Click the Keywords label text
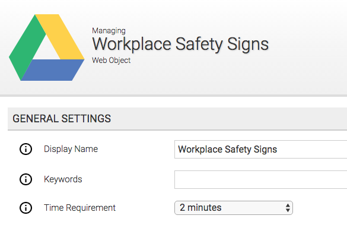The image size is (347, 231). click(x=63, y=179)
